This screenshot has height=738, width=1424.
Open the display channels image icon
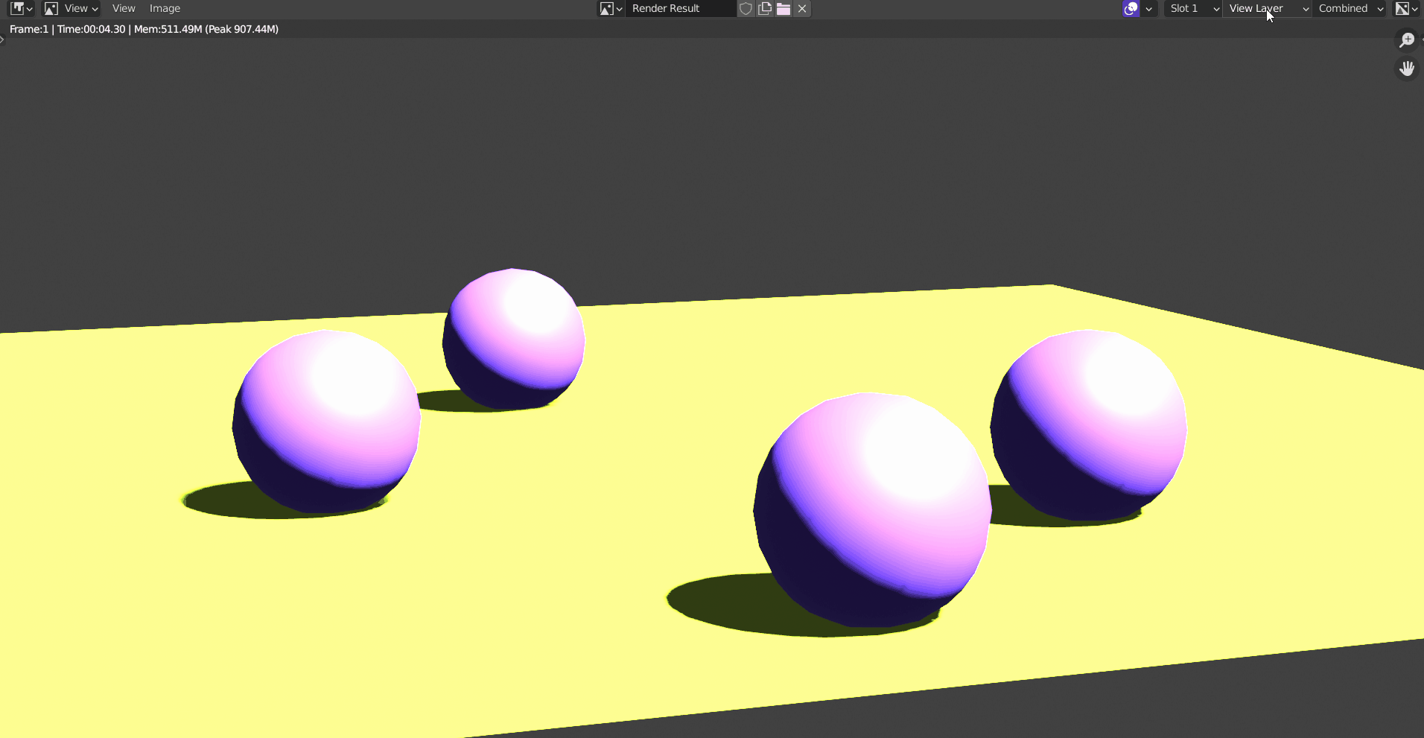(x=1403, y=8)
